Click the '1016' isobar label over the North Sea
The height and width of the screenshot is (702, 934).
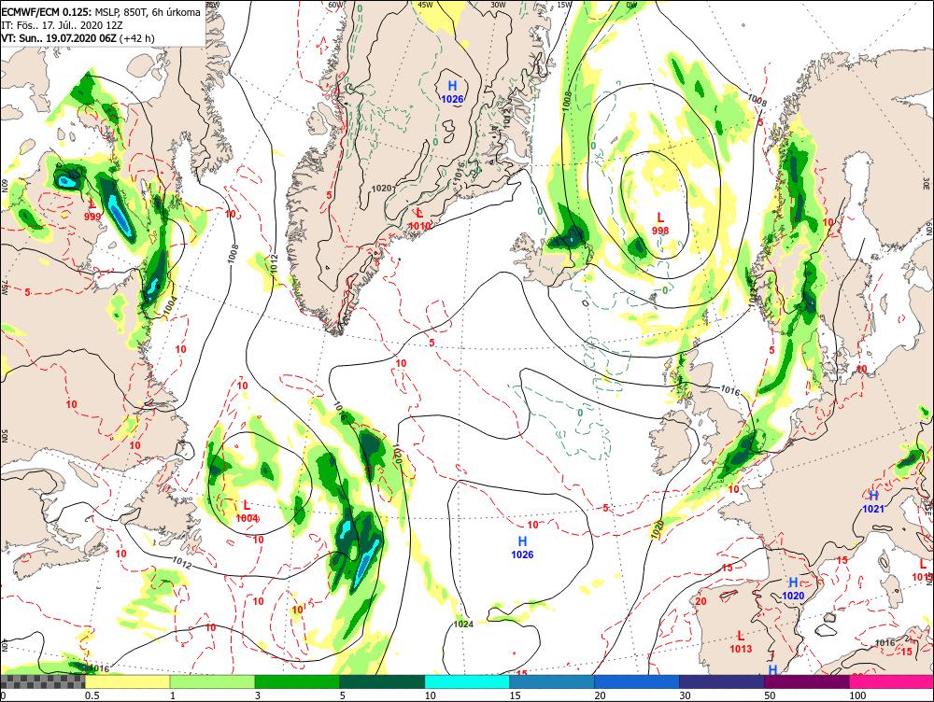pyautogui.click(x=730, y=391)
